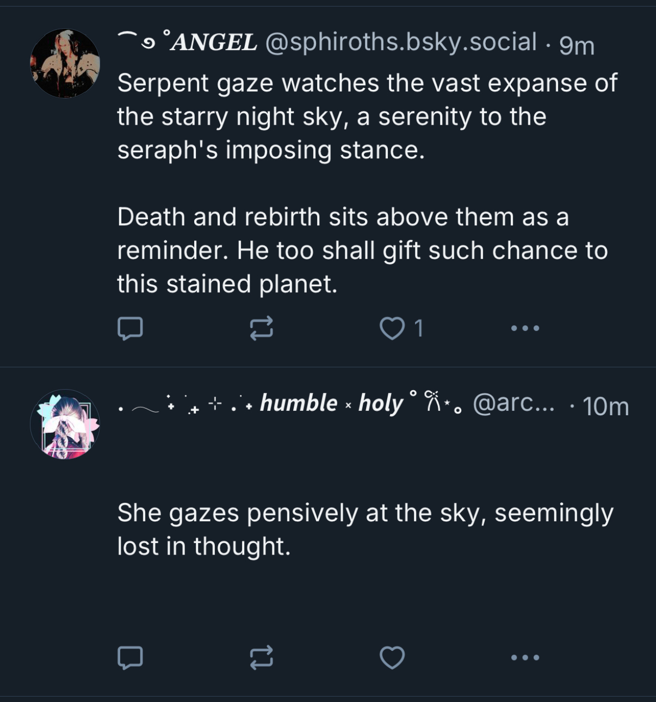Reply to ANGEL's serpent gaze post

(131, 328)
